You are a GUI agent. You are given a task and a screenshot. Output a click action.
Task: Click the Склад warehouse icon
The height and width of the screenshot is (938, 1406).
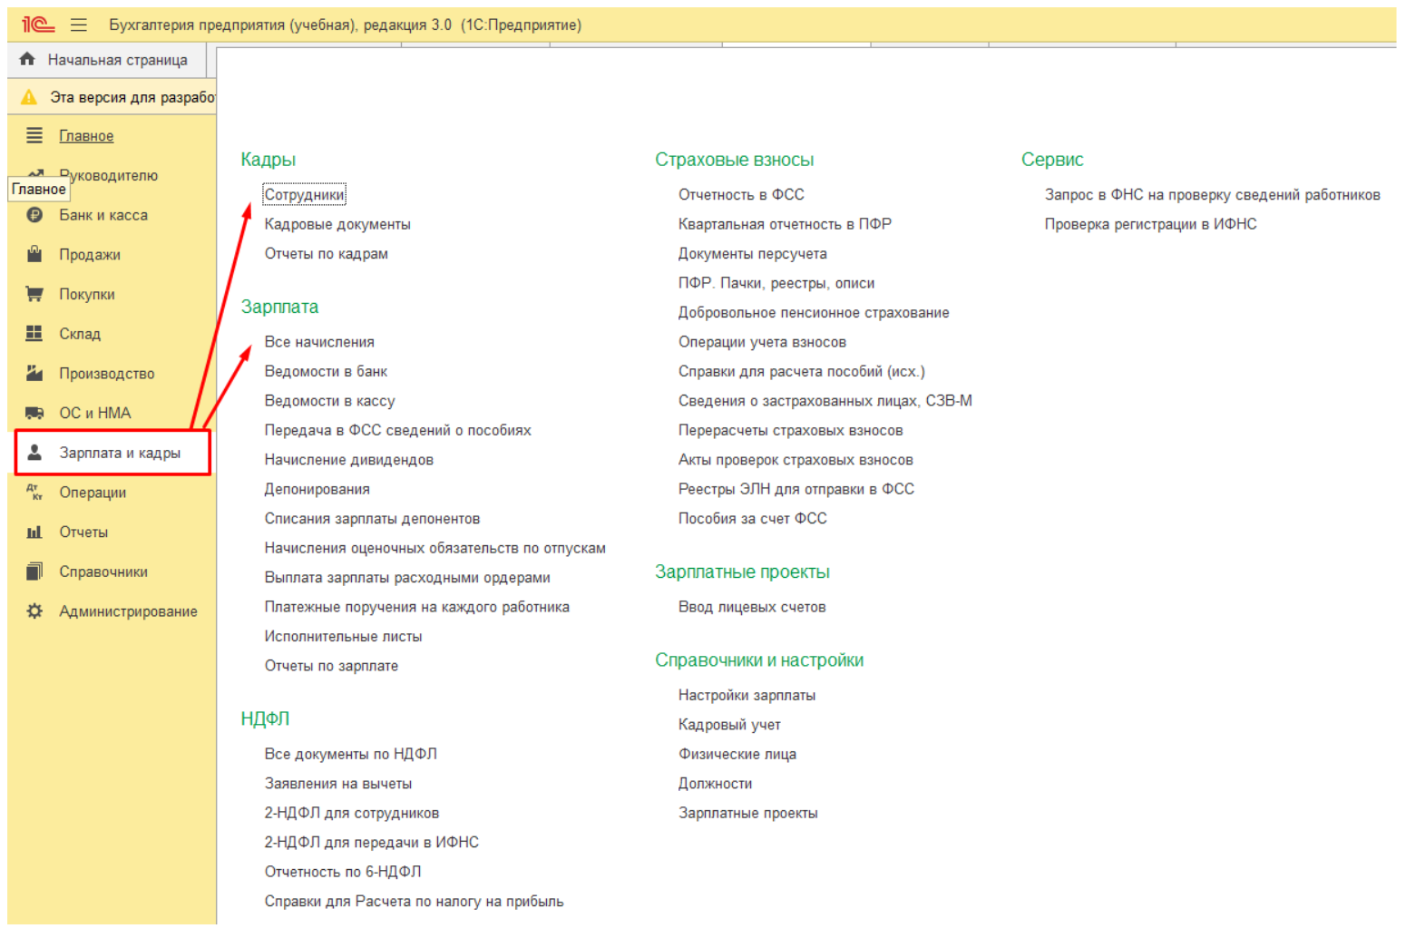coord(34,334)
